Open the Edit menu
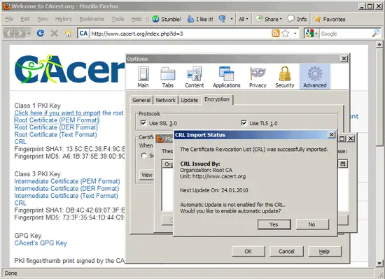The height and width of the screenshot is (279, 385). pos(25,19)
